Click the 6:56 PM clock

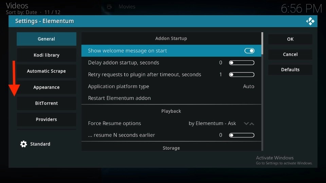coord(302,9)
